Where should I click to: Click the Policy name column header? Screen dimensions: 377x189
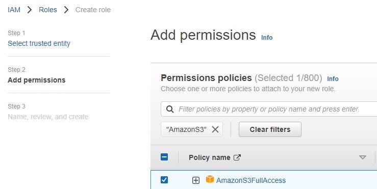coord(210,157)
